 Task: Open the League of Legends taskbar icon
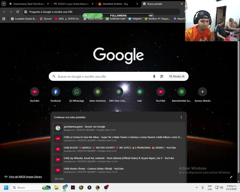click(x=98, y=187)
